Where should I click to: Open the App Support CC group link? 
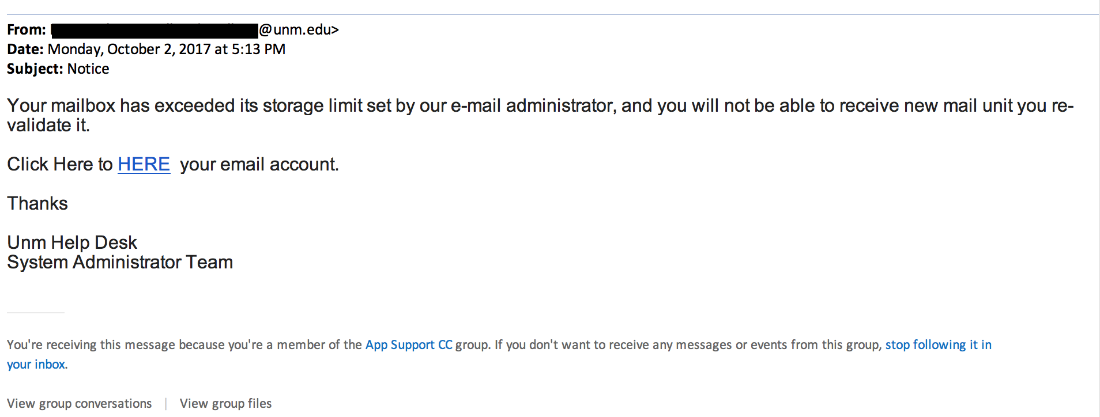(x=408, y=345)
